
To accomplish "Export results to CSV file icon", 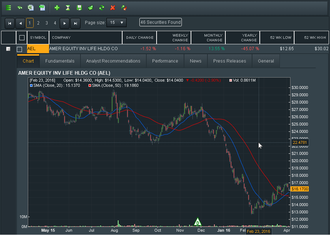I will click(x=42, y=7).
